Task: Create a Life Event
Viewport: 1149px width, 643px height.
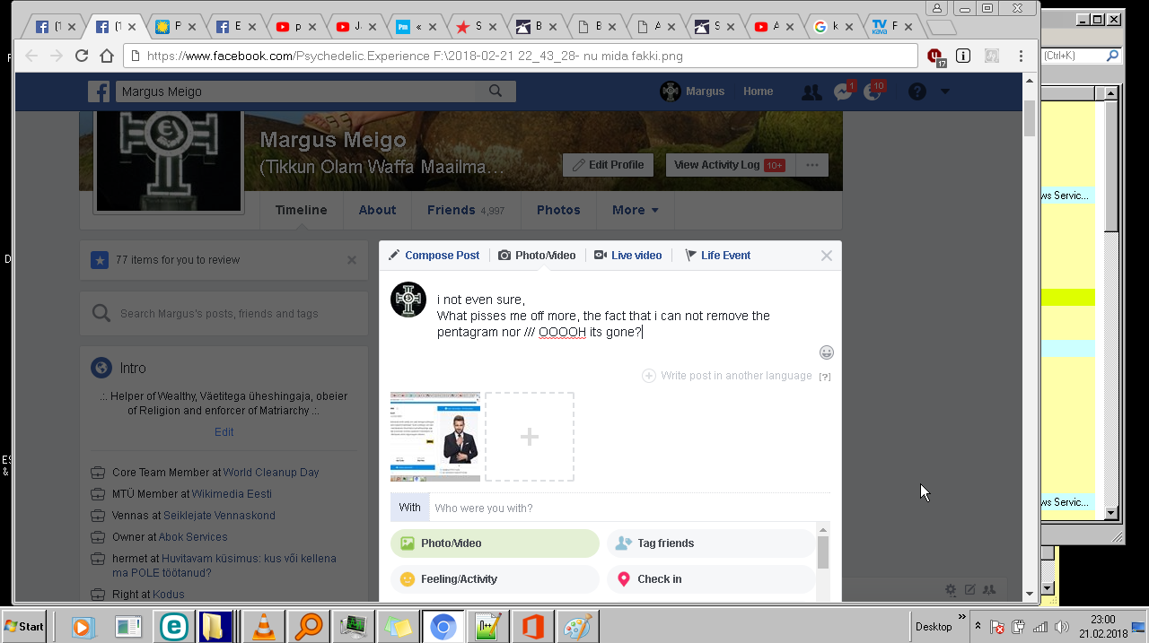Action: [717, 256]
